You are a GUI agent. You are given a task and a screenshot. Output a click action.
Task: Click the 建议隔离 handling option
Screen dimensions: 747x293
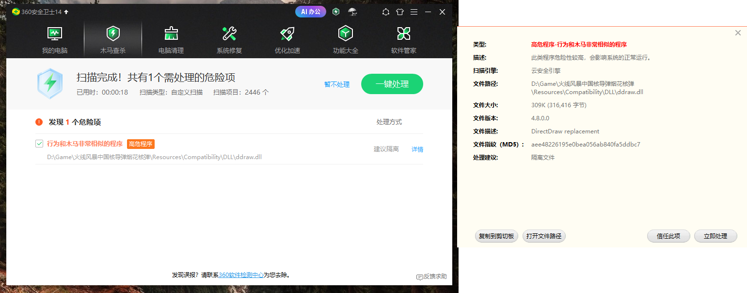(386, 149)
